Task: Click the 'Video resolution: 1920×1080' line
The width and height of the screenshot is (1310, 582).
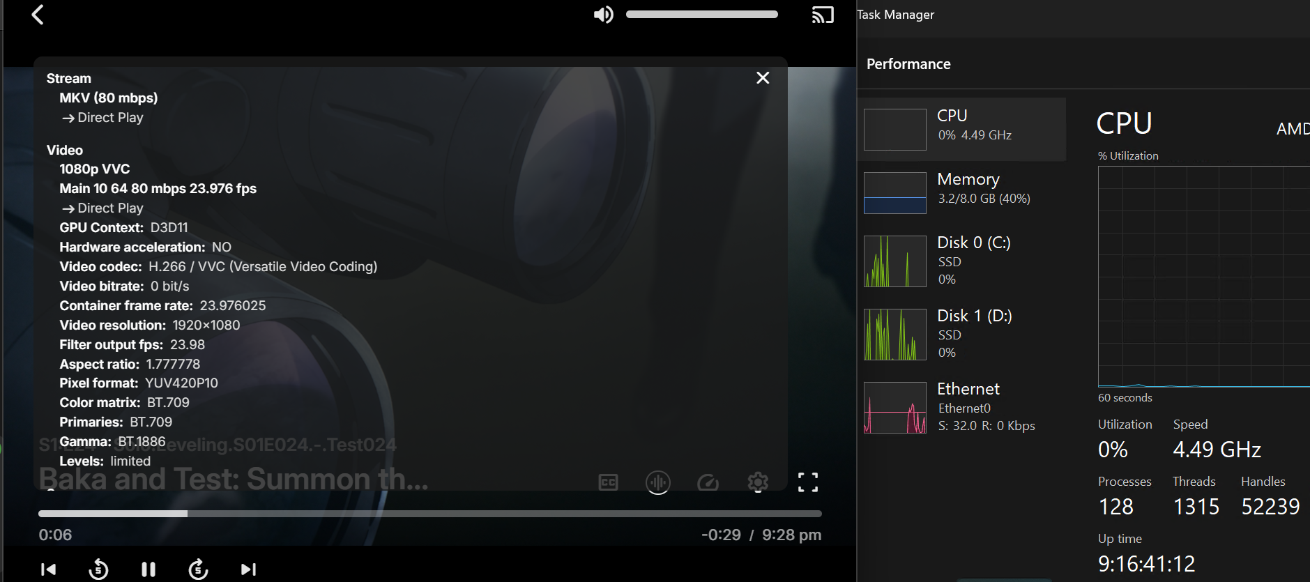Action: click(x=150, y=326)
